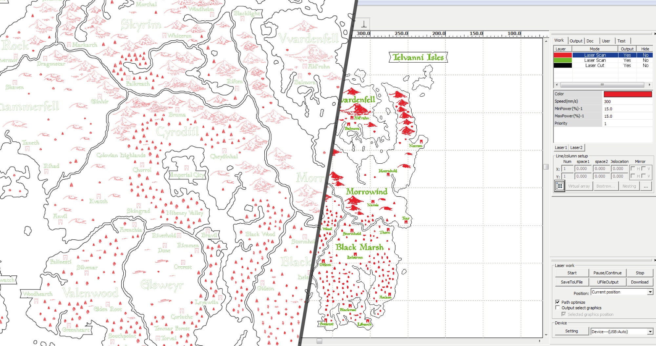Select the Laser1 tab
The height and width of the screenshot is (346, 656).
(x=561, y=148)
